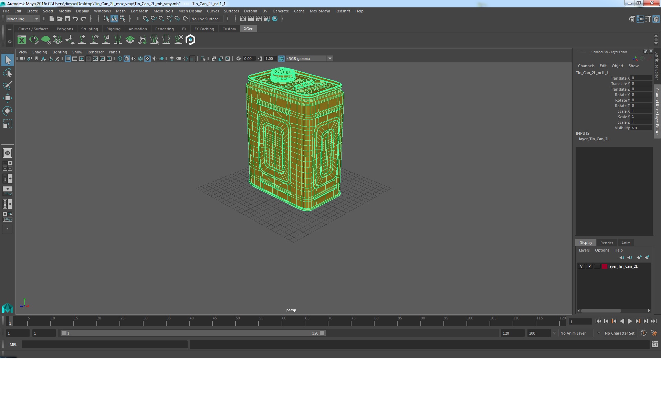661x399 pixels.
Task: Toggle layer_Tin_Can_2L visibility V box
Action: [x=581, y=266]
